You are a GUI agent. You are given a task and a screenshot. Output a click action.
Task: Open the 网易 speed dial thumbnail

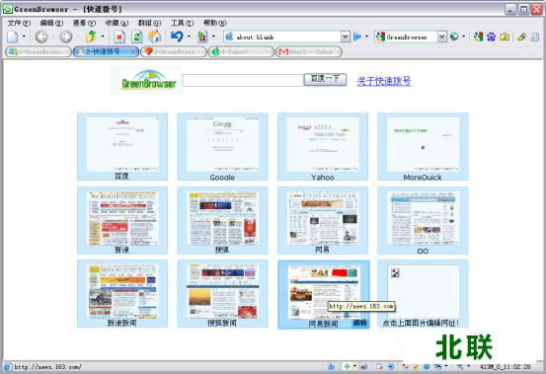[x=323, y=218]
